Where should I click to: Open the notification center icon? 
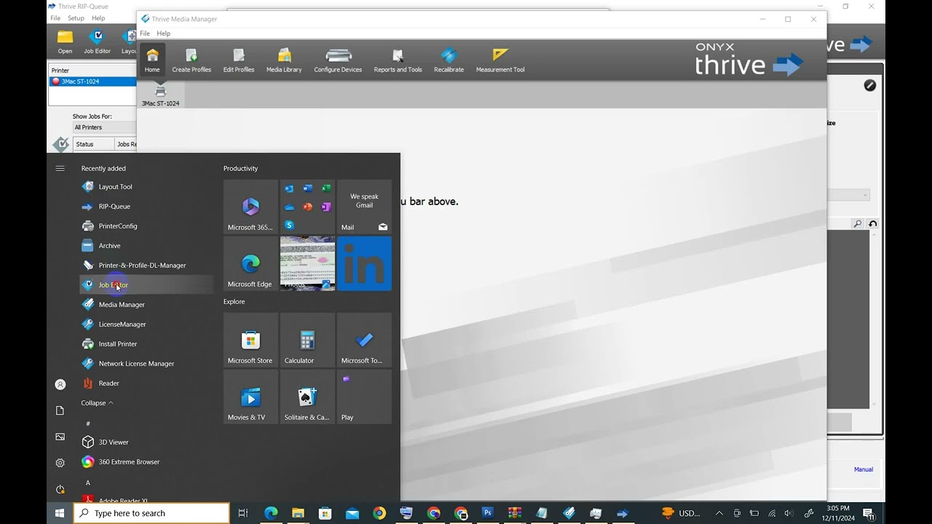click(x=869, y=514)
